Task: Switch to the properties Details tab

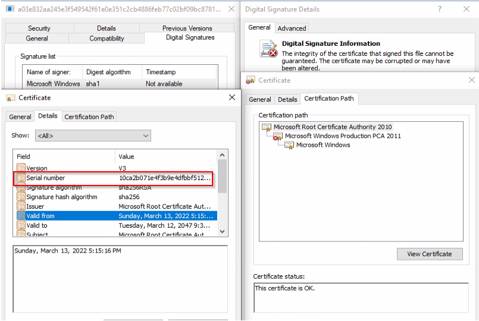Action: coord(107,29)
